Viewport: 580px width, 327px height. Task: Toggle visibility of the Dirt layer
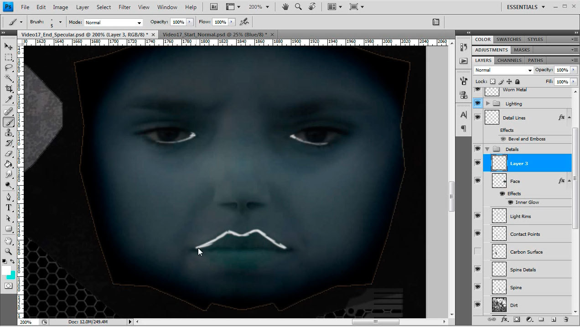point(477,305)
